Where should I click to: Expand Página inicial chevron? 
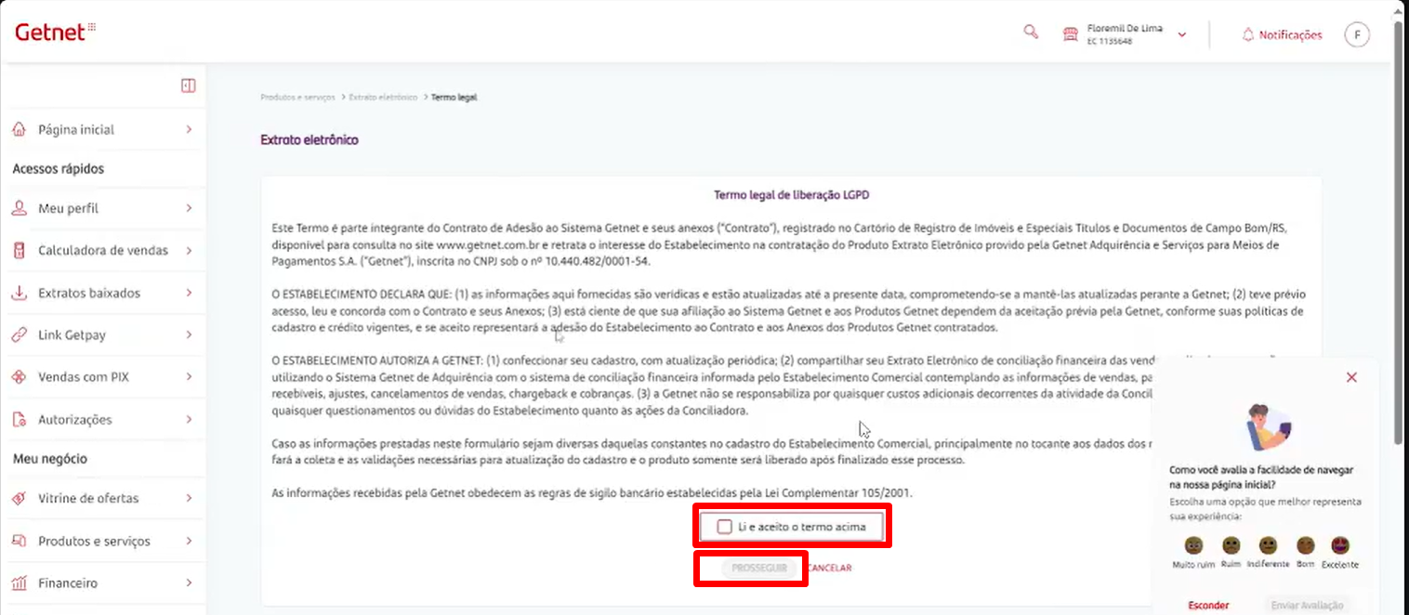[x=189, y=129]
